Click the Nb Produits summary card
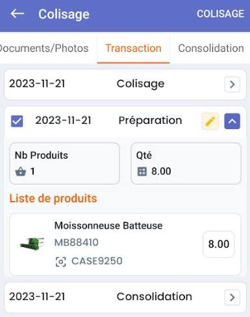 coord(64,163)
